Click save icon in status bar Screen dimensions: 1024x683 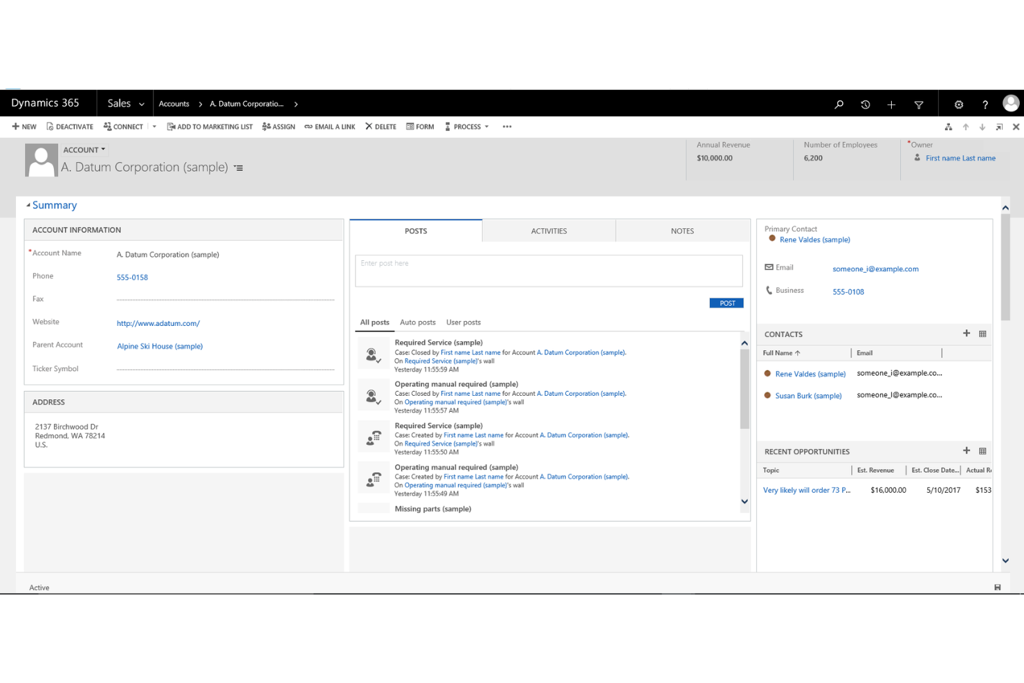tap(998, 588)
